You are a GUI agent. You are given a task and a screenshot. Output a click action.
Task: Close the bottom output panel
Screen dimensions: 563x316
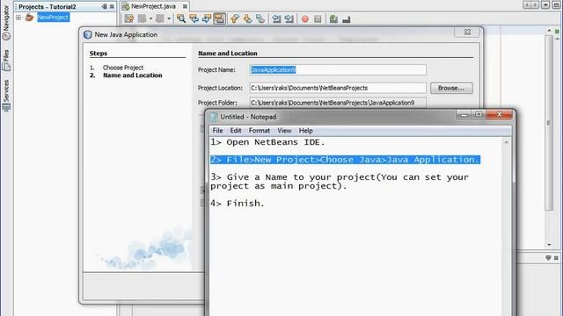556,257
